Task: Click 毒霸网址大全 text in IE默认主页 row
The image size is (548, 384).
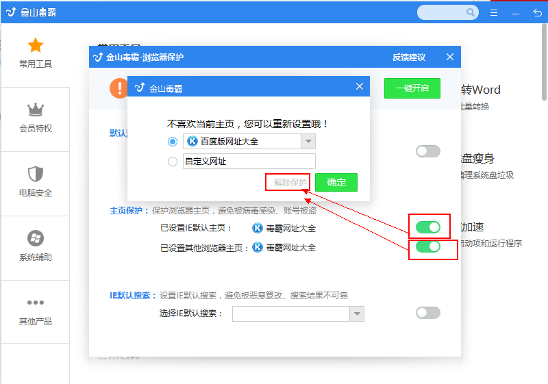Action: coord(290,229)
